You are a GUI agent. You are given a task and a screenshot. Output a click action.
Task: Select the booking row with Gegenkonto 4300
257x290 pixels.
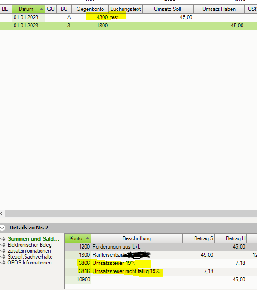click(128, 17)
